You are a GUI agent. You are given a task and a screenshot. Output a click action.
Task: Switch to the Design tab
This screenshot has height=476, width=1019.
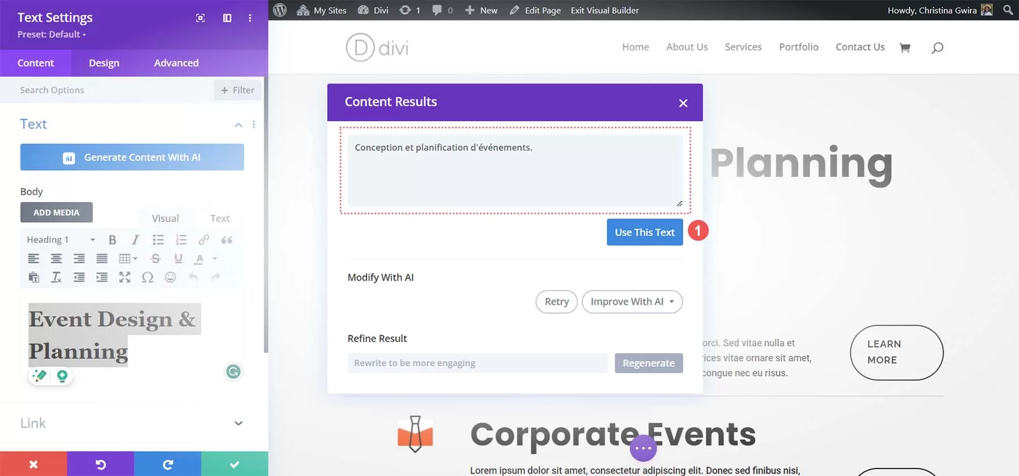click(104, 63)
